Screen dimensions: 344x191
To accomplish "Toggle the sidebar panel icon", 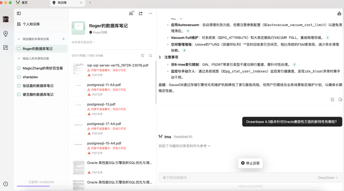I will point(19,13).
